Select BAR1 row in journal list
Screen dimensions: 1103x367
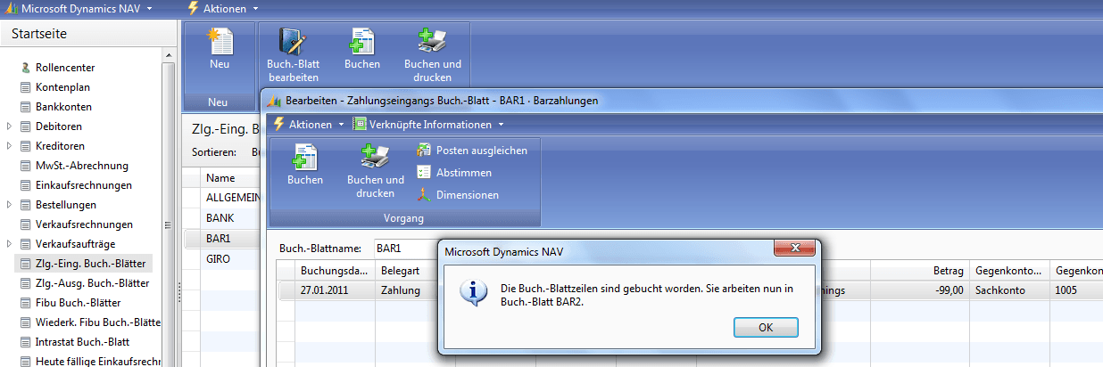[x=220, y=239]
